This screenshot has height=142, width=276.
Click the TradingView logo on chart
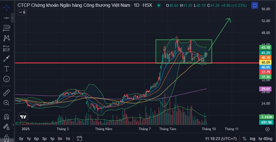(x=23, y=117)
